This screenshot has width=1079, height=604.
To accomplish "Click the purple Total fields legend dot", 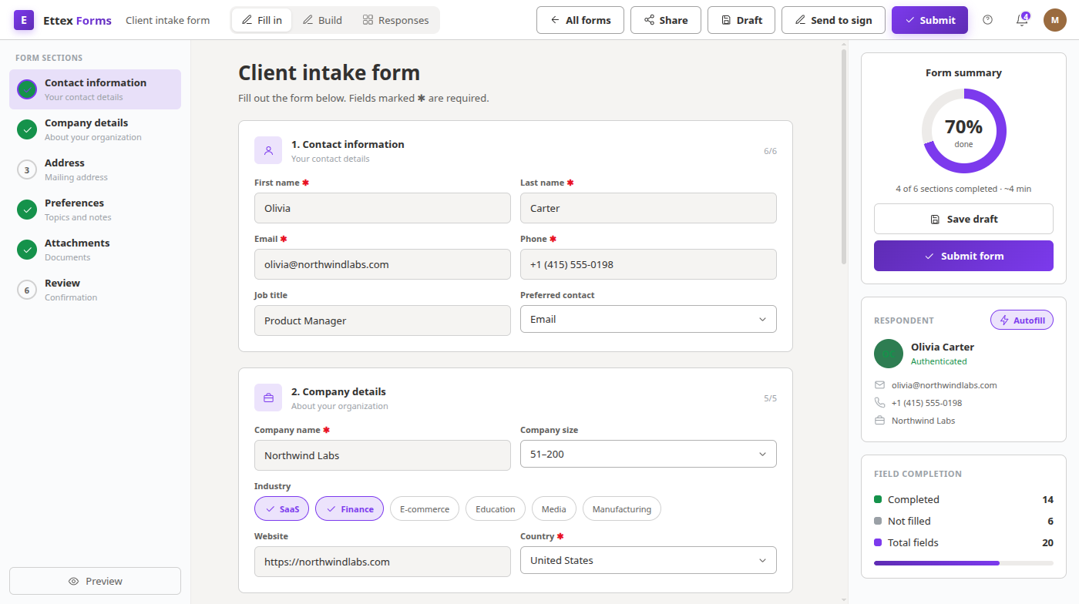I will (x=878, y=542).
